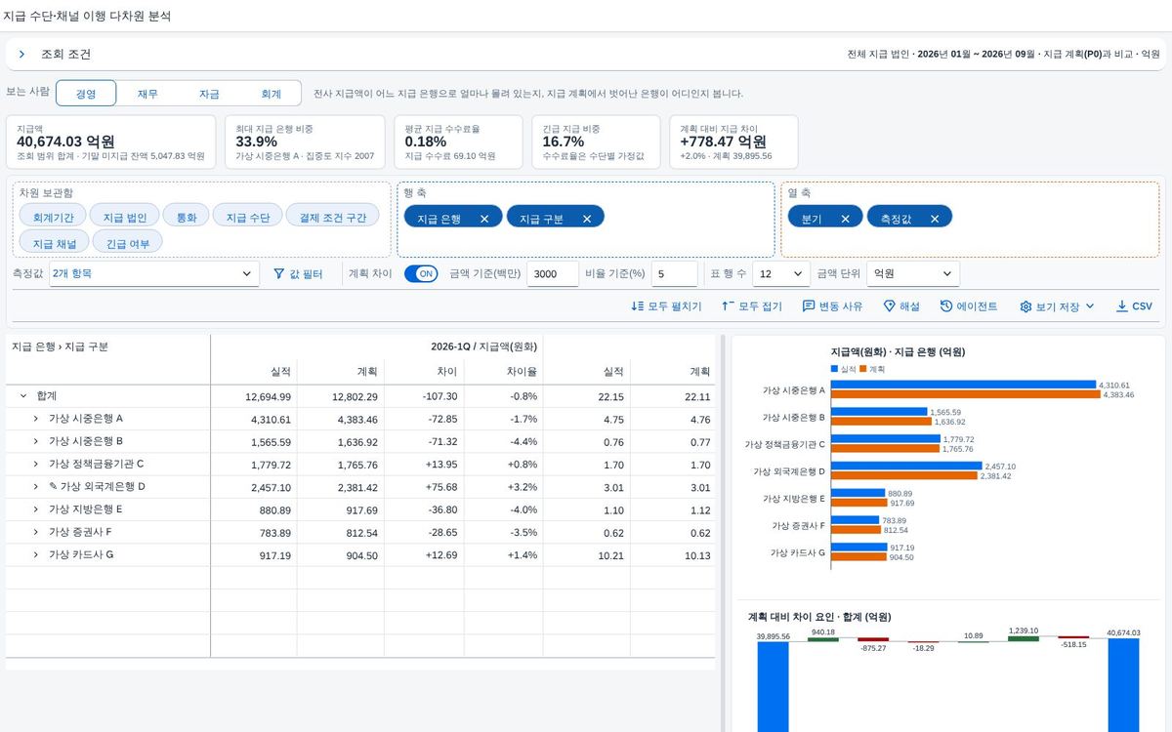Expand the 가상 카드사 G row
The image size is (1172, 732).
coord(36,554)
